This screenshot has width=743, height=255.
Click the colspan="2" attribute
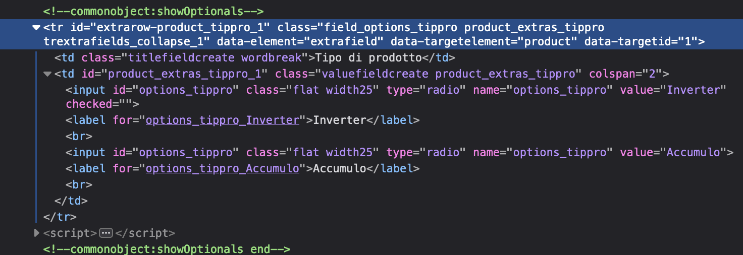coord(625,74)
